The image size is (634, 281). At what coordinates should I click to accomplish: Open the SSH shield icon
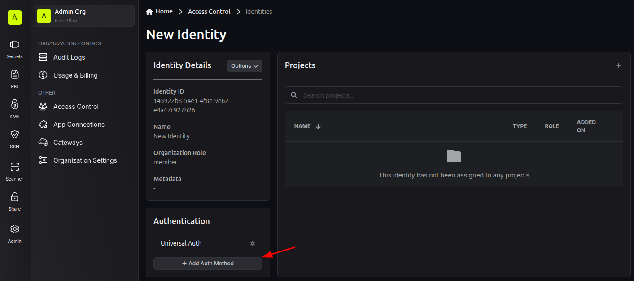click(x=15, y=134)
